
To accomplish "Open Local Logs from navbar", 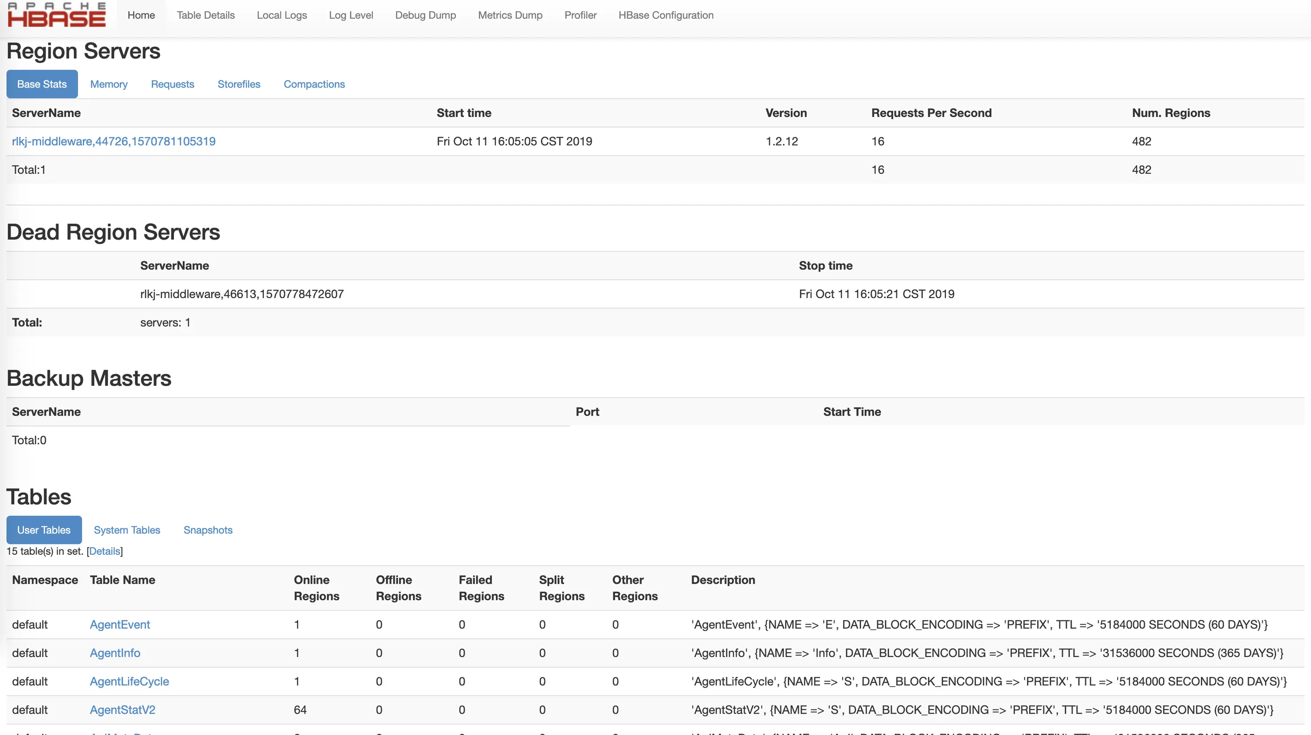I will point(281,15).
